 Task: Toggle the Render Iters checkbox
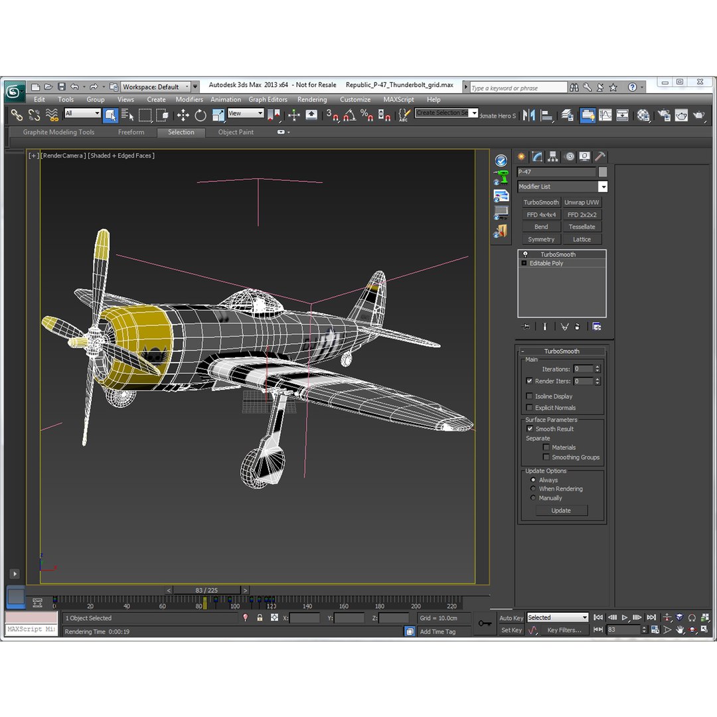530,381
